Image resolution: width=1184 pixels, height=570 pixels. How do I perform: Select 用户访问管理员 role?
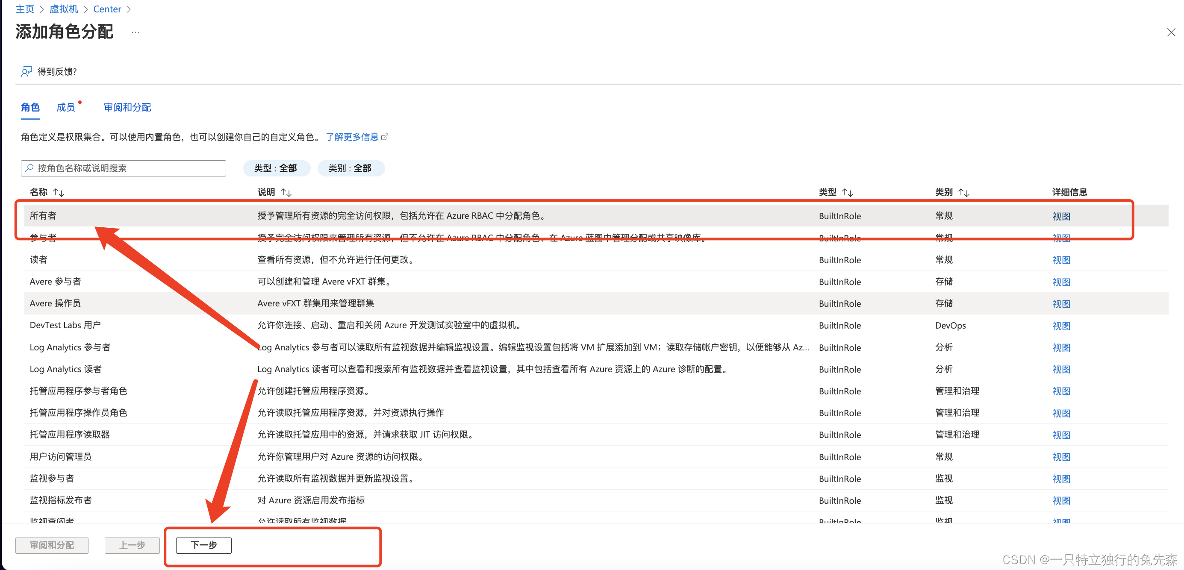tap(596, 456)
